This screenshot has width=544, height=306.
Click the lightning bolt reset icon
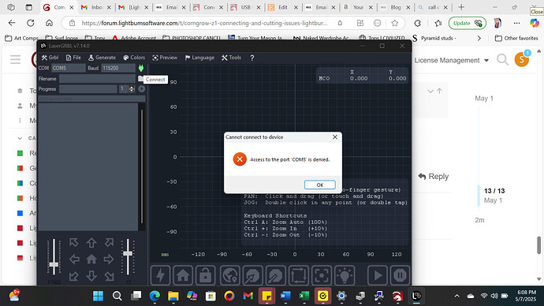[160, 275]
